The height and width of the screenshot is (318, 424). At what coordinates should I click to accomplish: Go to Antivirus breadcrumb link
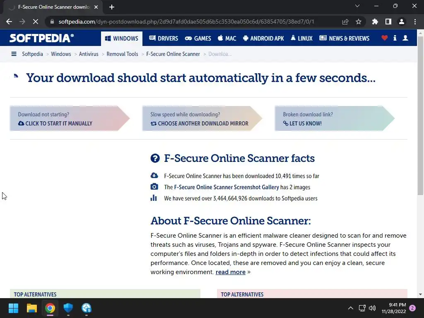[x=89, y=54]
